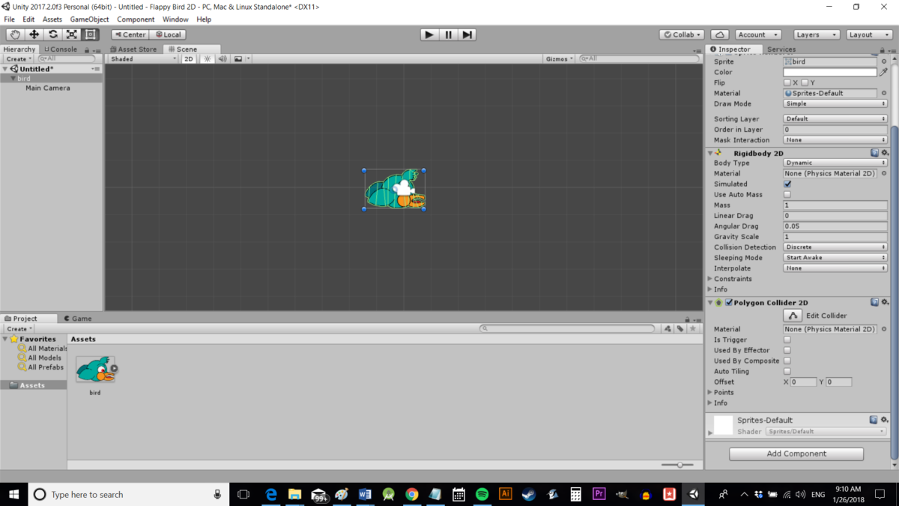Viewport: 899px width, 506px height.
Task: Enable Is Trigger on the Polygon Collider 2D
Action: 788,340
